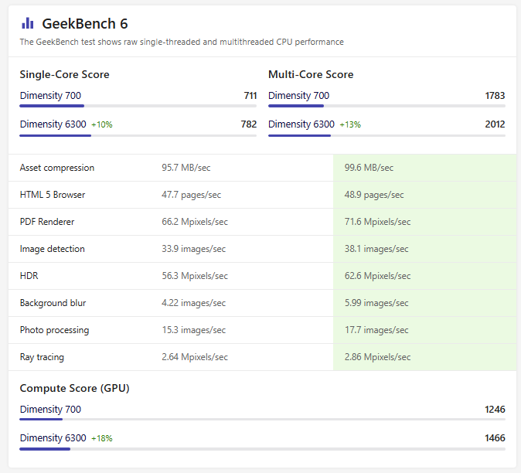The width and height of the screenshot is (521, 473).
Task: Click the 71.6 Mpixels/sec value
Action: (377, 222)
